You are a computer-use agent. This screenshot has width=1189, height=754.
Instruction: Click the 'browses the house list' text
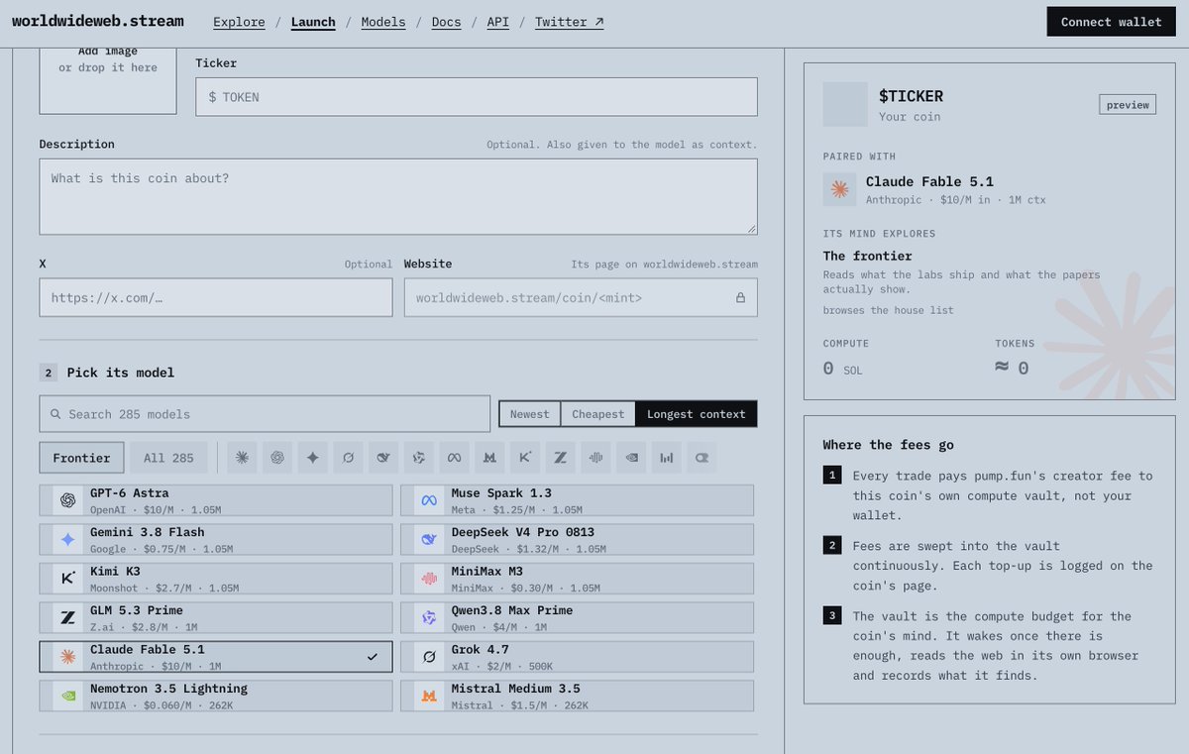pyautogui.click(x=888, y=310)
